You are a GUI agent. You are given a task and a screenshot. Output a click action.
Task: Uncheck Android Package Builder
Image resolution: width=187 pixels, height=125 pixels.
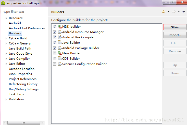pyautogui.click(x=55, y=48)
